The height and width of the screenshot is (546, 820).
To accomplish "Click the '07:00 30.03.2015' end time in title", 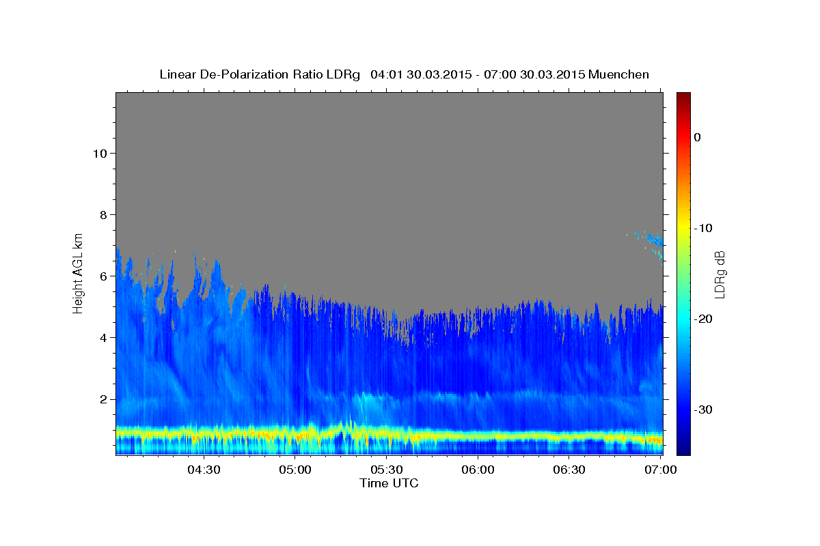I will pos(534,74).
